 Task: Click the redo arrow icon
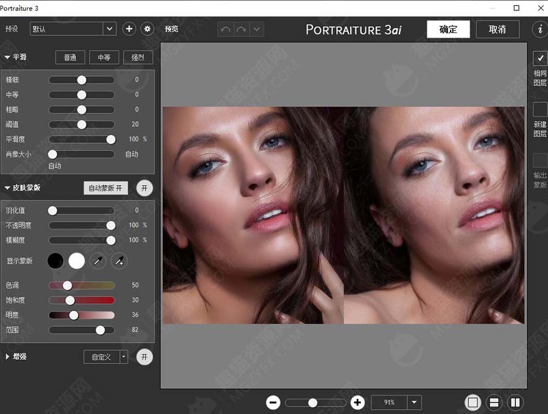[x=241, y=29]
